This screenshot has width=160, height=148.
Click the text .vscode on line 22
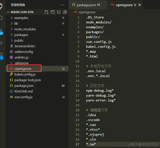(93, 120)
